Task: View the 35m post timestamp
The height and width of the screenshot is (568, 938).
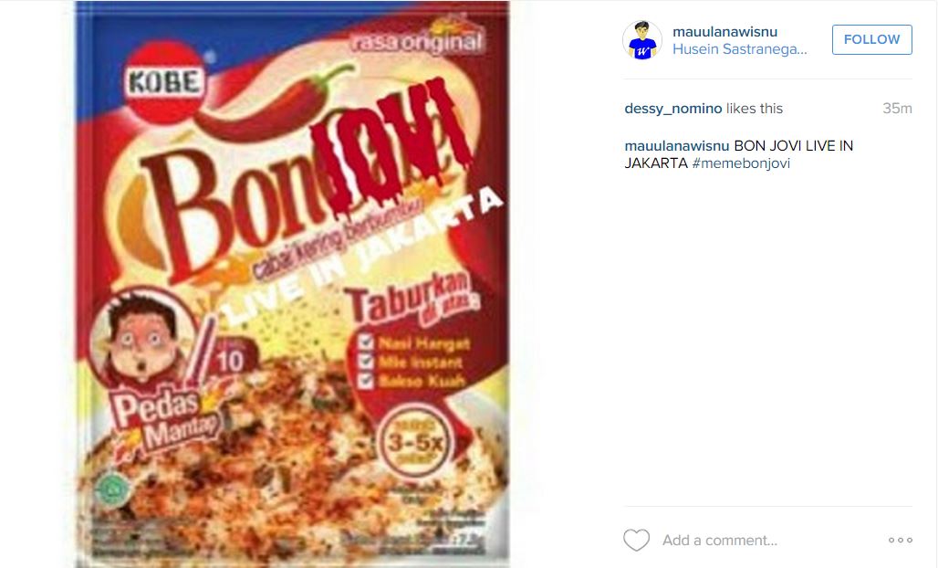Action: (x=897, y=109)
